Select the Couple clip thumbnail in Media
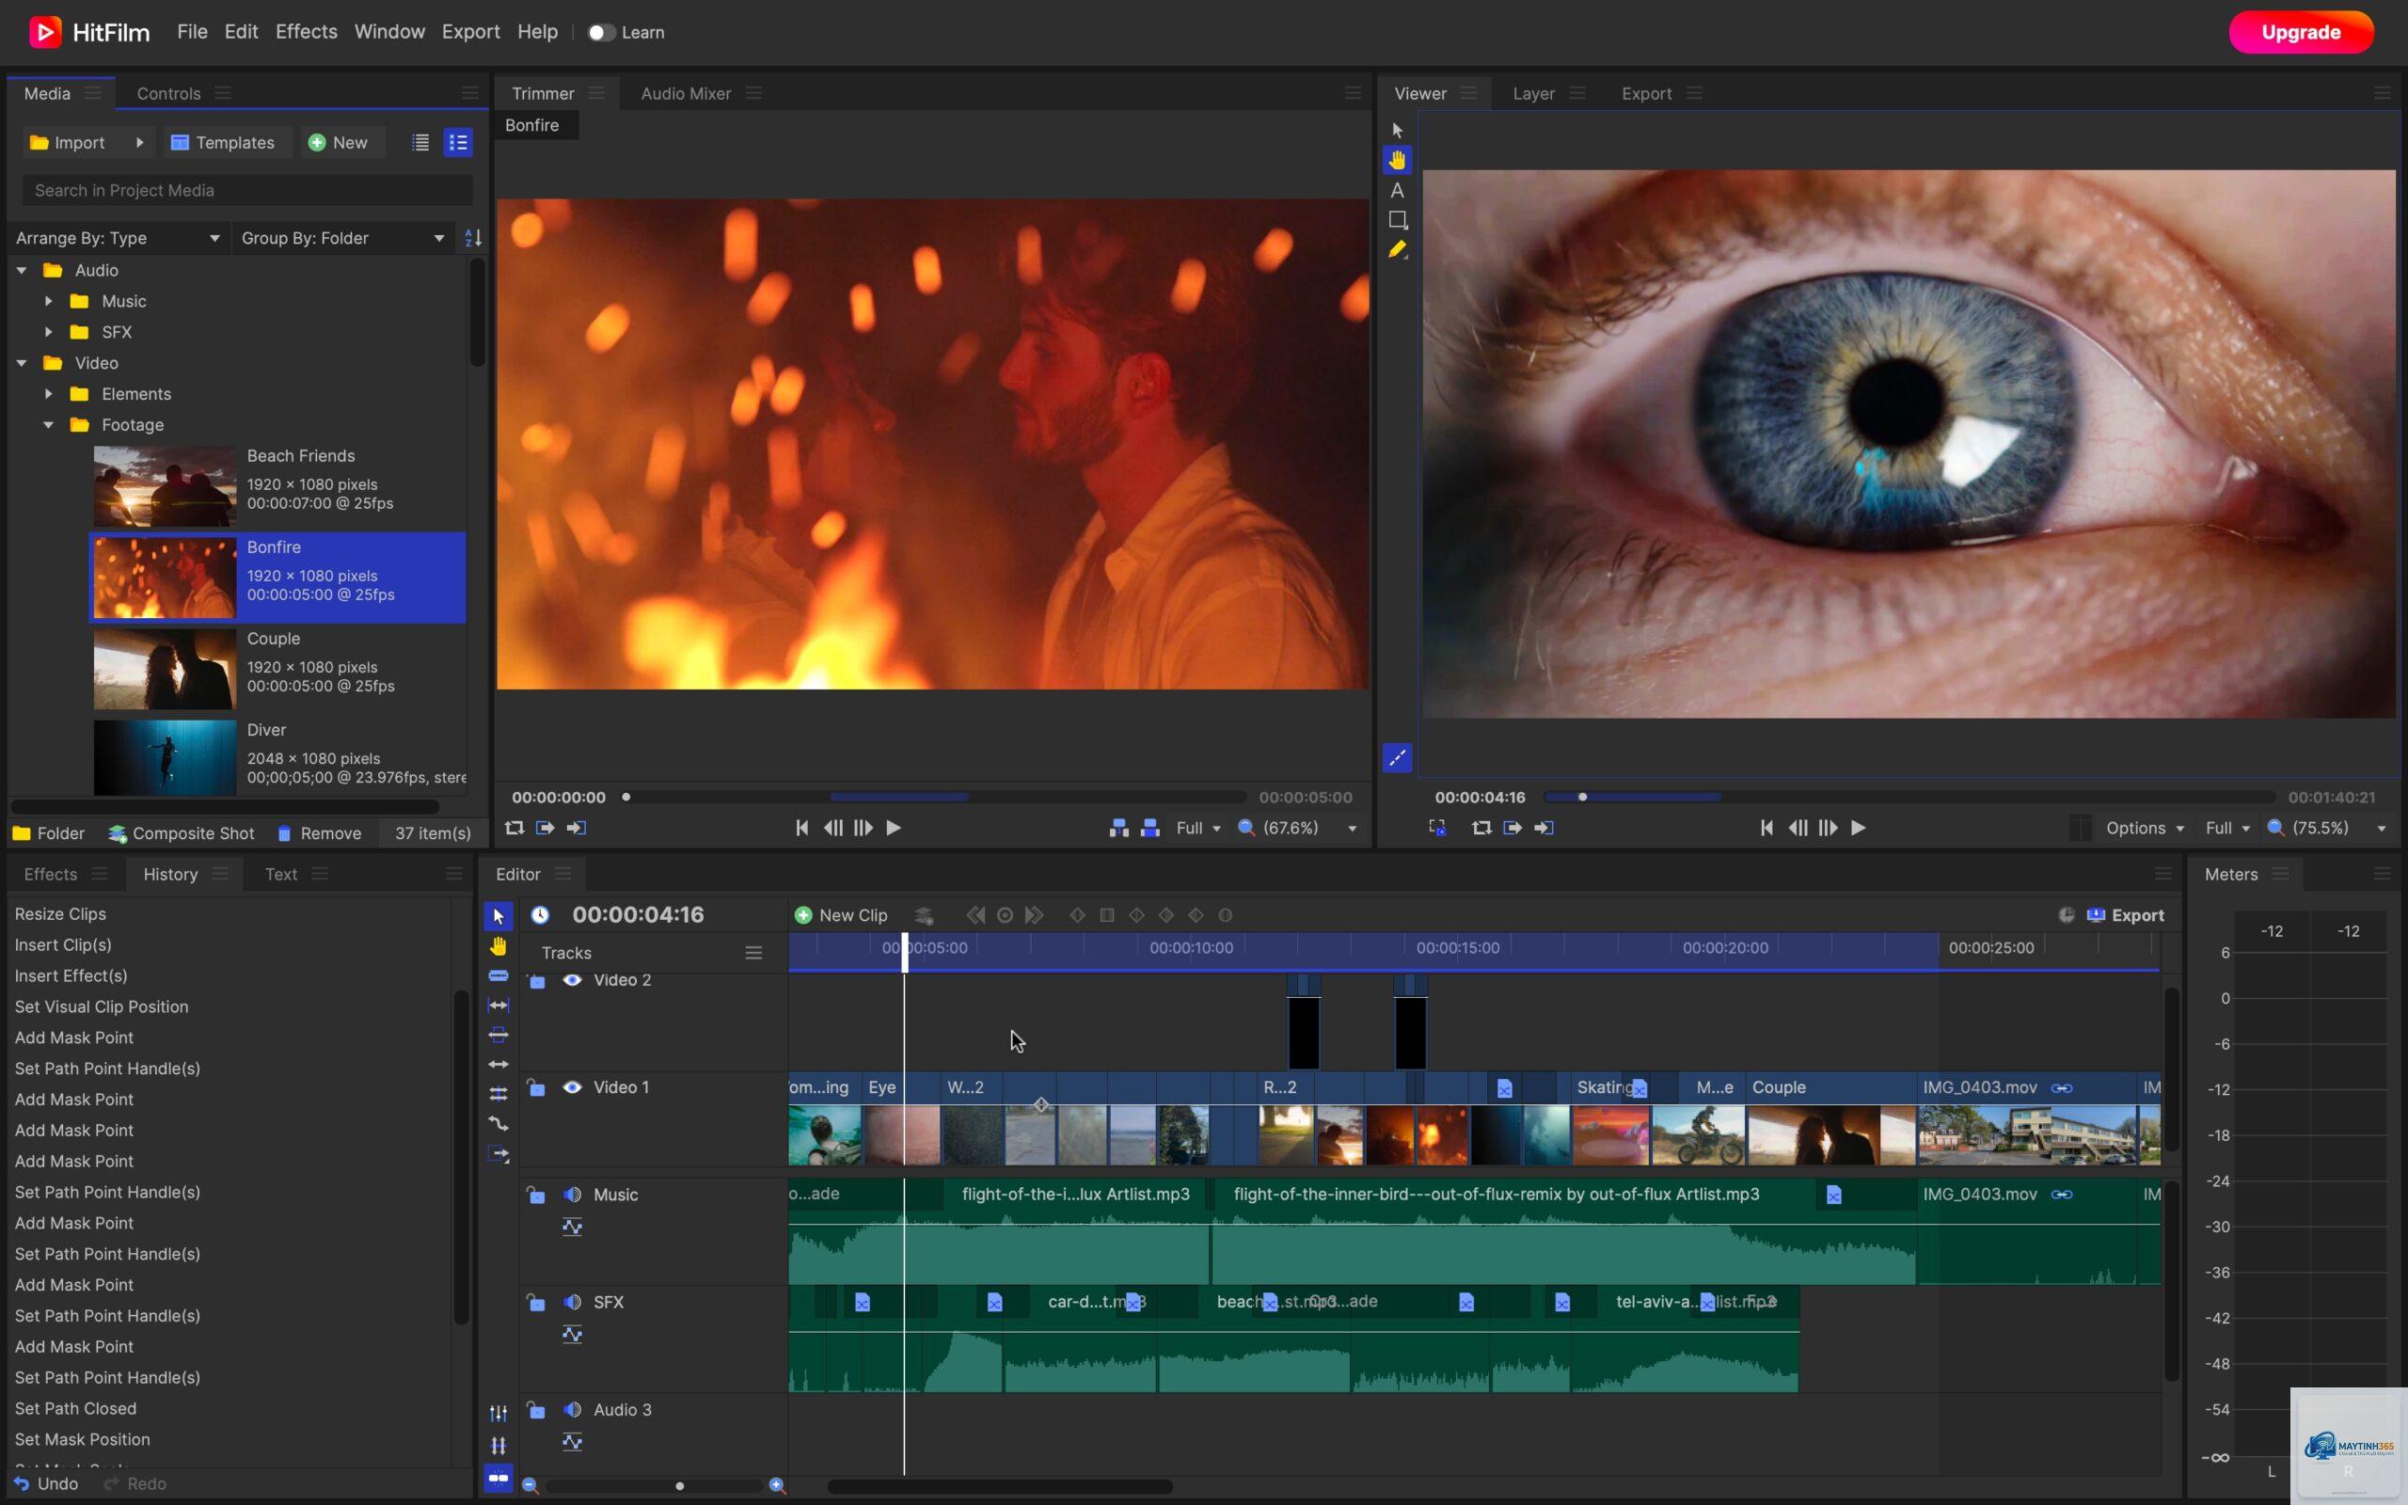This screenshot has height=1505, width=2408. [166, 669]
